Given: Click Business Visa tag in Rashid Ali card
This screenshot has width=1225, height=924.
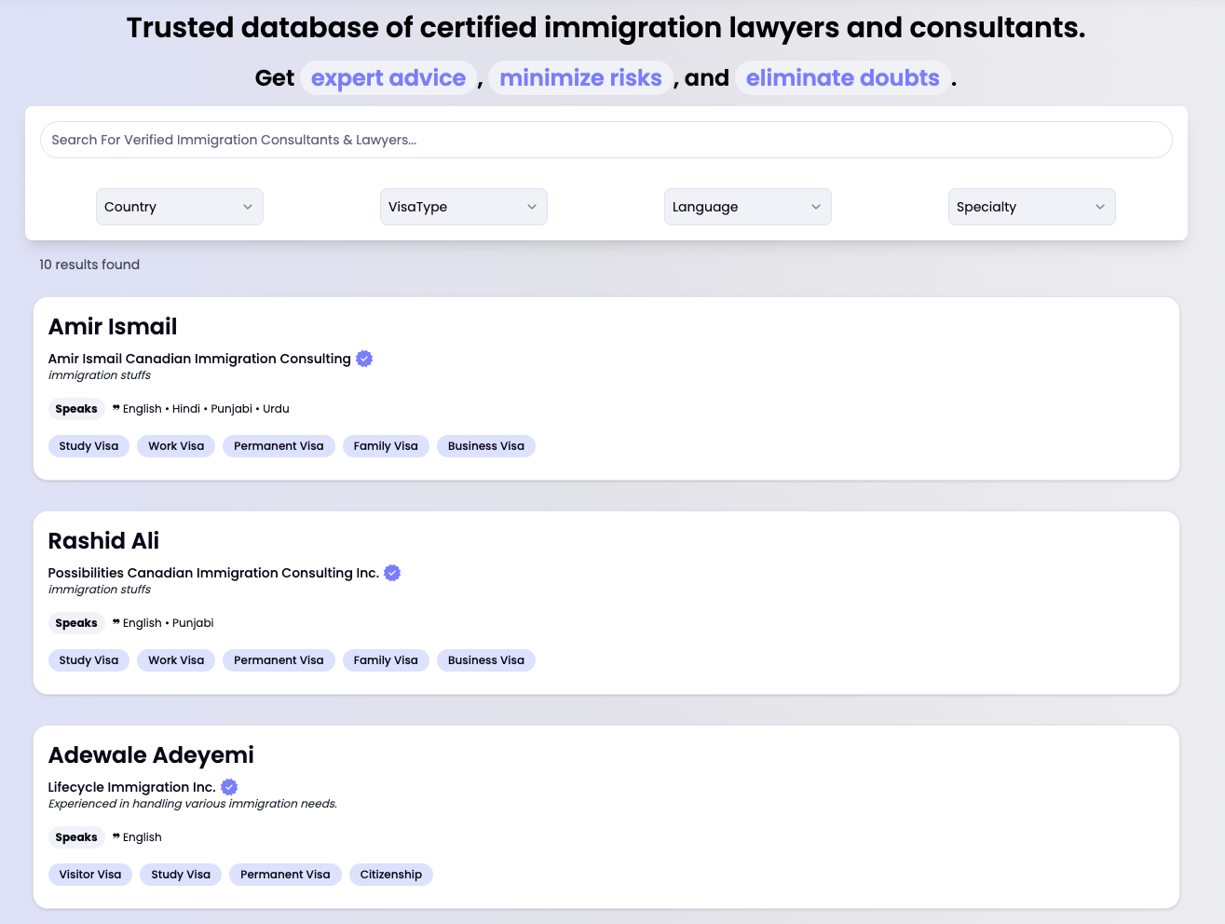Looking at the screenshot, I should pos(486,660).
